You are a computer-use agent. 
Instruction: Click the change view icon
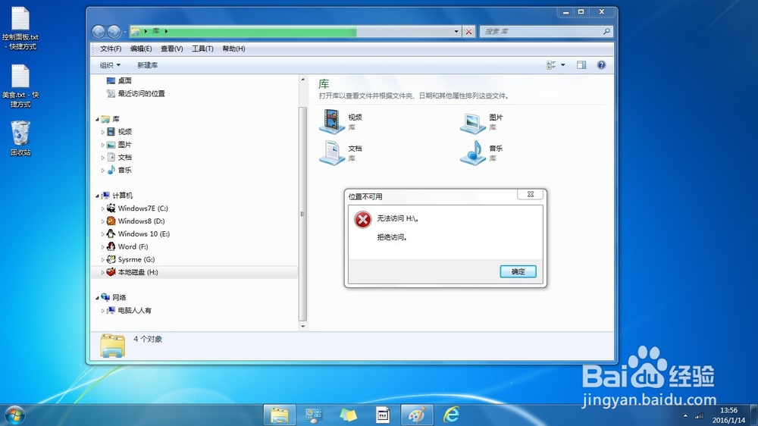pos(551,64)
